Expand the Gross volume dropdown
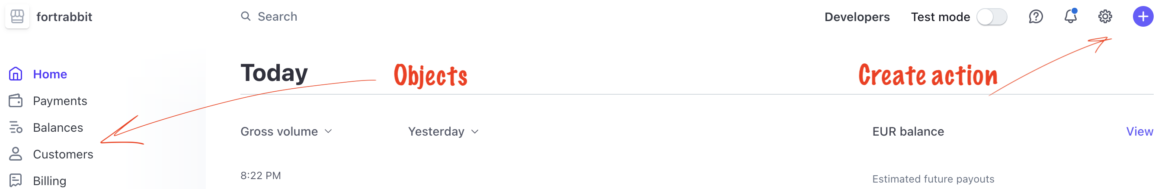1171x189 pixels. (286, 132)
